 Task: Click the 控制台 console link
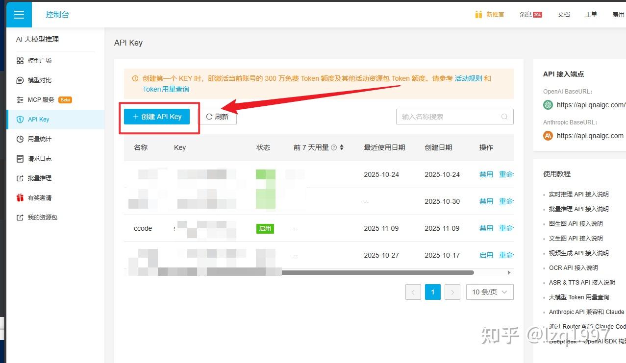tap(57, 15)
